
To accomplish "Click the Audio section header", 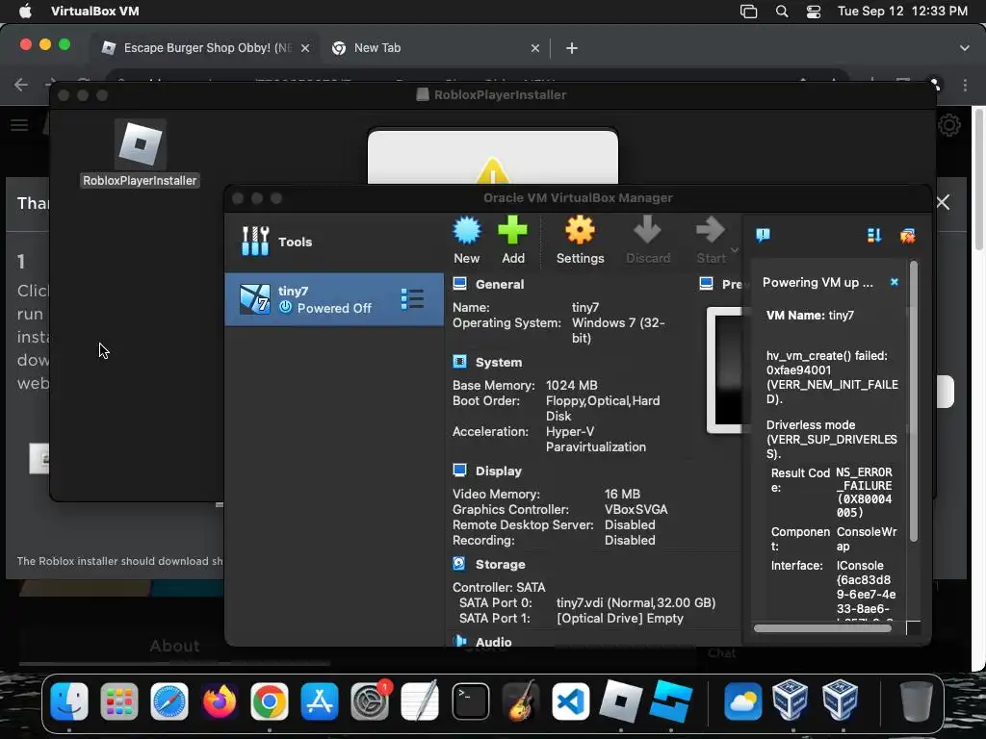I will pyautogui.click(x=493, y=642).
